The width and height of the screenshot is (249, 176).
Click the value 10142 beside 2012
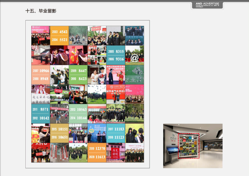pos(44,118)
